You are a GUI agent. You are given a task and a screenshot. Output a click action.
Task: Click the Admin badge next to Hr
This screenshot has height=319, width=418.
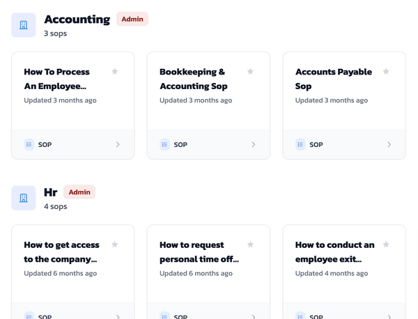[79, 192]
